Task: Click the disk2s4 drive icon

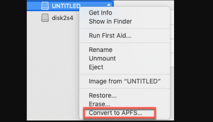Action: click(x=45, y=18)
